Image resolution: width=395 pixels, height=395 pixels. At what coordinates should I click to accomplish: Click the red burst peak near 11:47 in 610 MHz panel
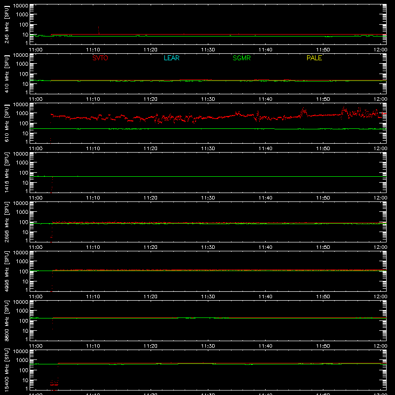coord(304,111)
